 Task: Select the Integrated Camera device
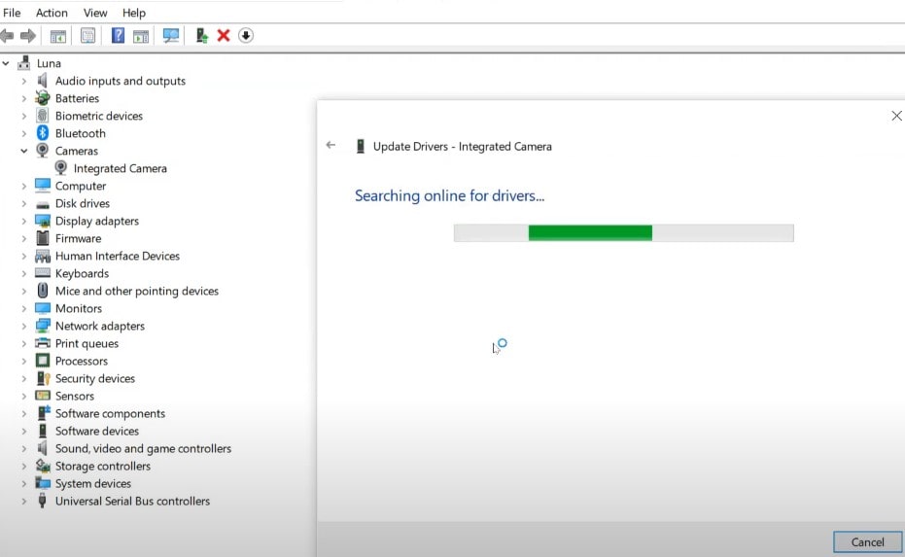[x=120, y=168]
